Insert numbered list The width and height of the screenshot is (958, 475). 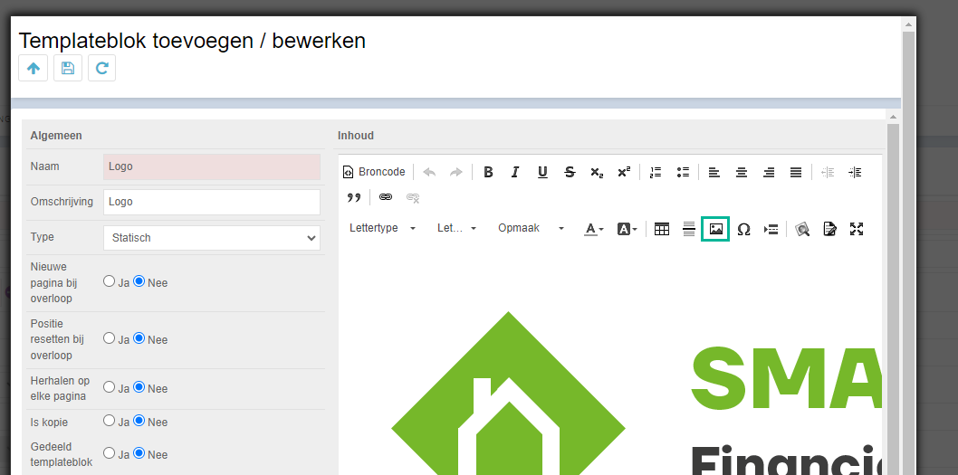tap(656, 172)
